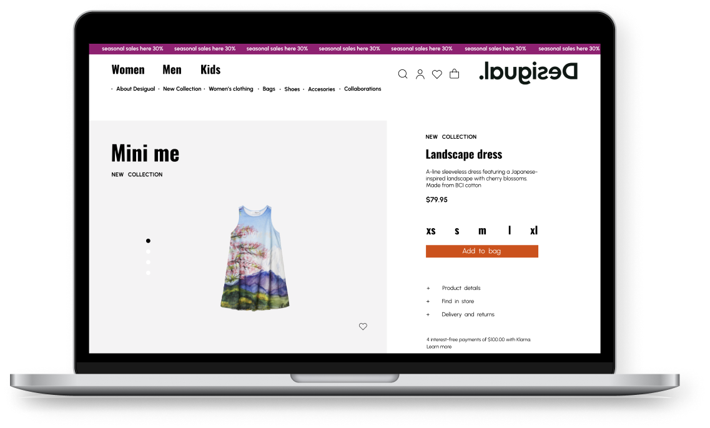Click the Klarna Learn more link

(x=439, y=347)
